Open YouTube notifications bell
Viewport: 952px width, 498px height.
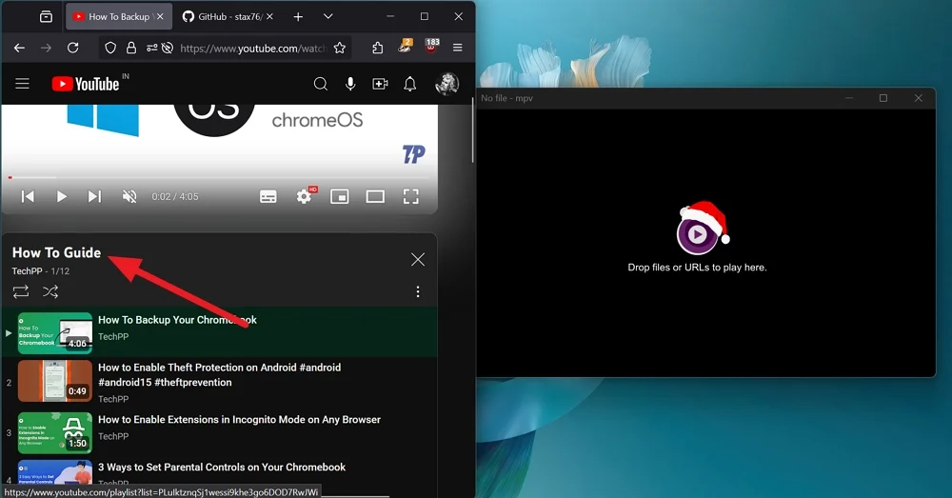click(x=409, y=85)
